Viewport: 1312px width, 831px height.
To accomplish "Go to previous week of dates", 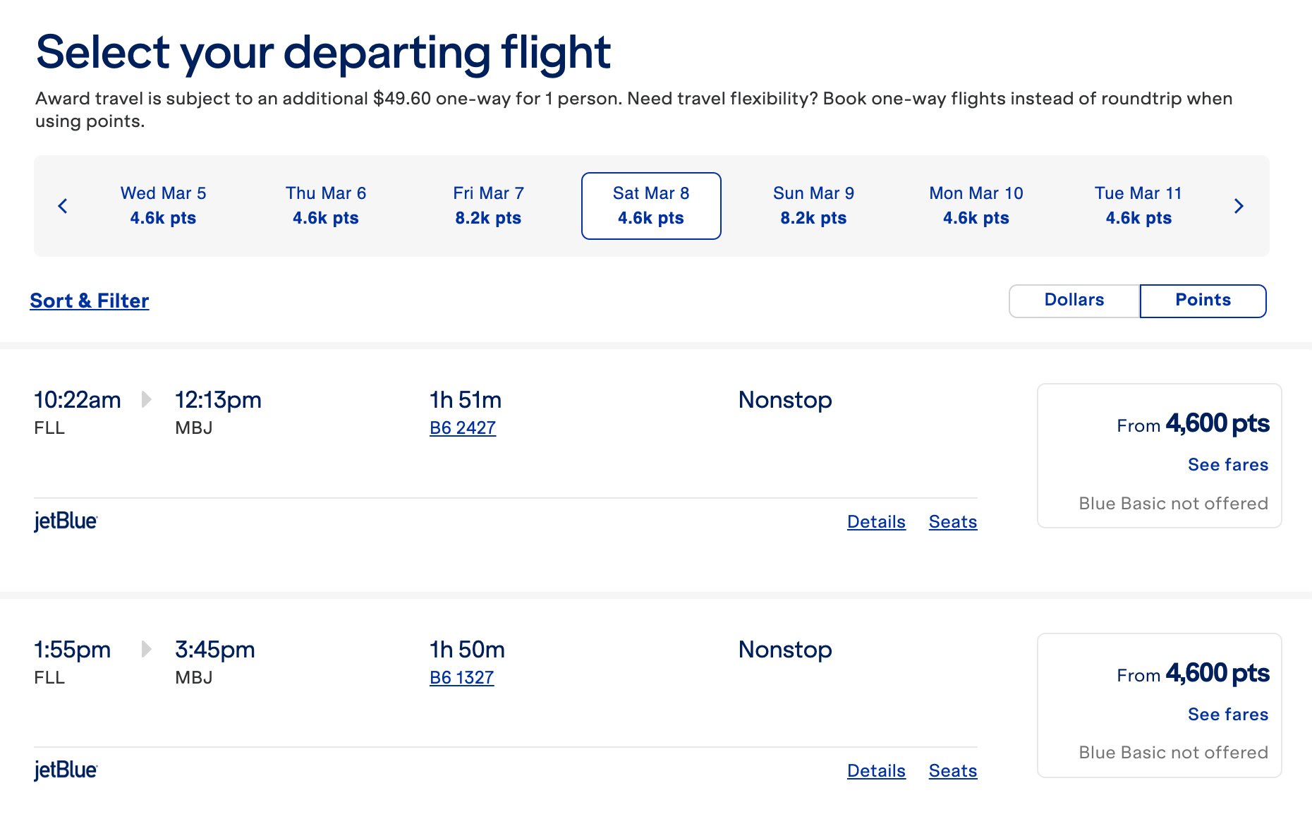I will click(63, 206).
